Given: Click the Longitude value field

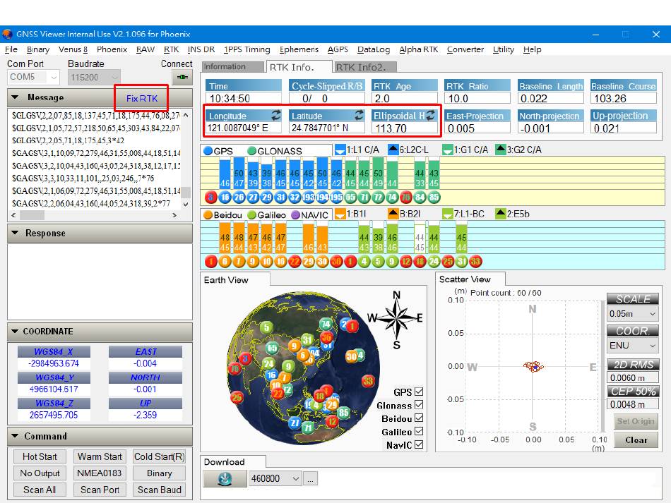Looking at the screenshot, I should click(x=244, y=128).
